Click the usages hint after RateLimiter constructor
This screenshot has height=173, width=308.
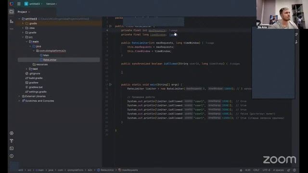point(210,43)
